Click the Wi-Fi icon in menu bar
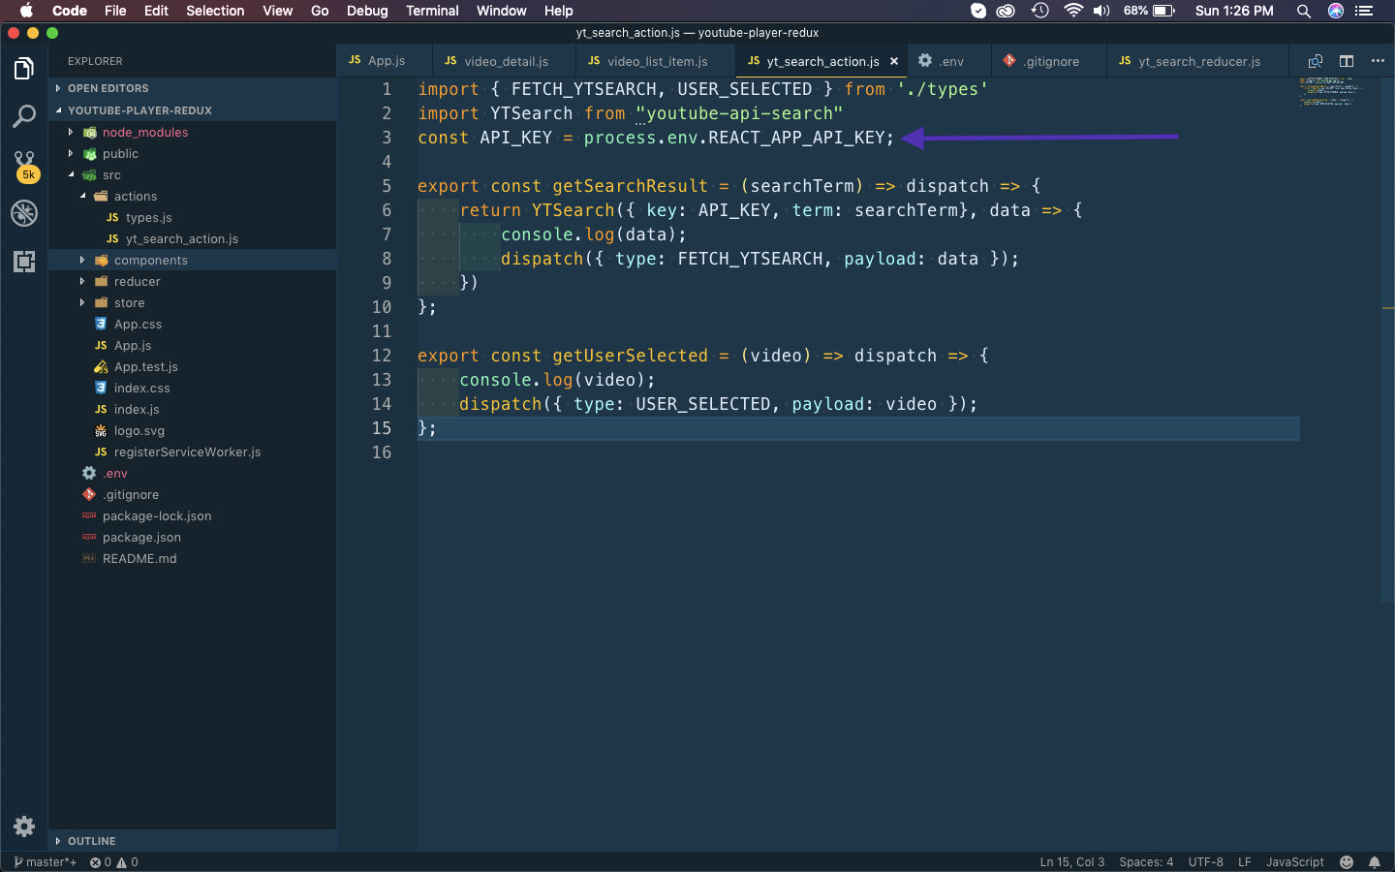Screen dimensions: 1395x872 pos(1073,11)
